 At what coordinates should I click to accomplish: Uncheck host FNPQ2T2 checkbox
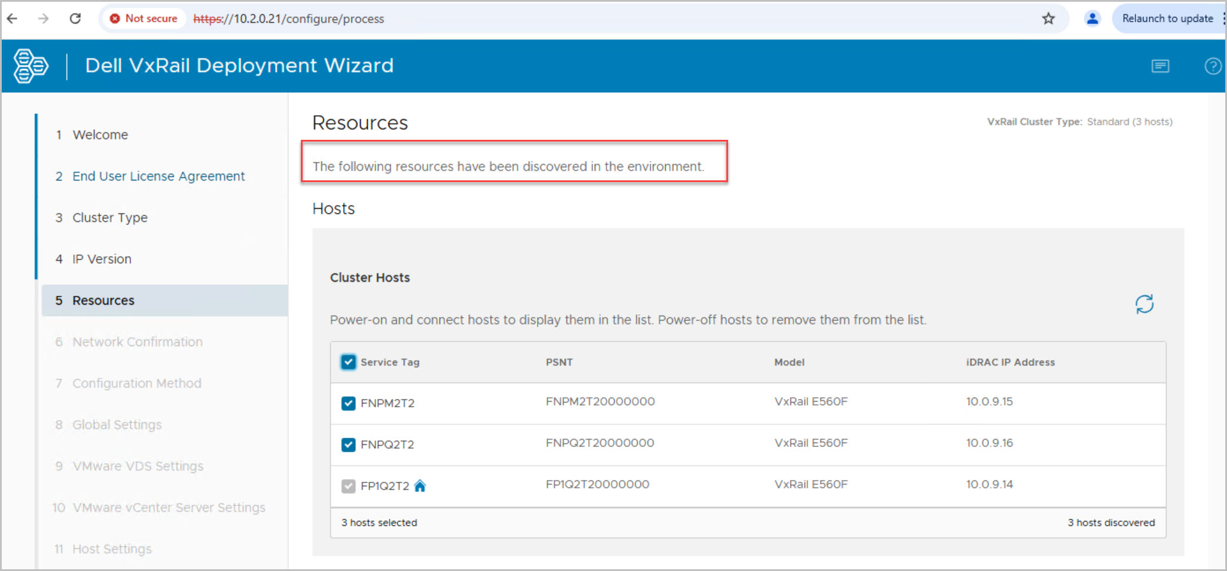(x=348, y=445)
